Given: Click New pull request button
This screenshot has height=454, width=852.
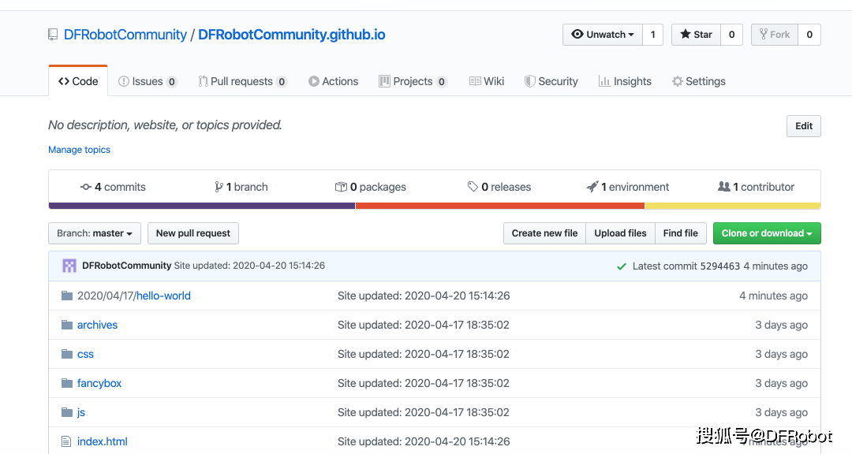Looking at the screenshot, I should pos(193,233).
